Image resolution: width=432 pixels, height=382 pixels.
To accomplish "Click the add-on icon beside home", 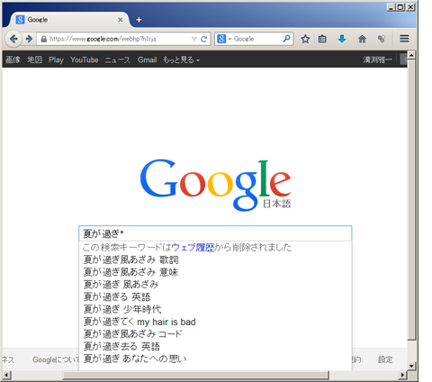I will (382, 39).
